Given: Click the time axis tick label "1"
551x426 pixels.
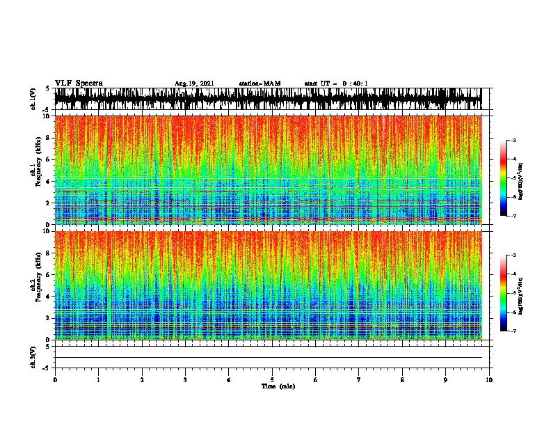Looking at the screenshot, I should coord(98,380).
